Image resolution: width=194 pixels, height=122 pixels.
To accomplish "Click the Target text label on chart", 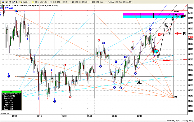I will tap(181, 16).
